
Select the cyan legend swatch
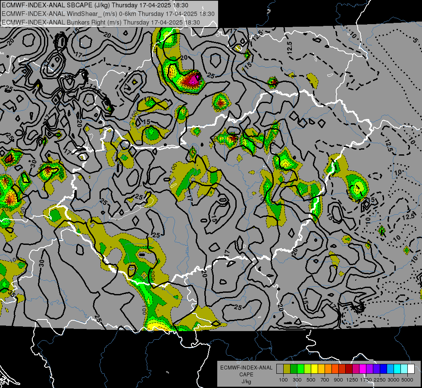[397, 369]
